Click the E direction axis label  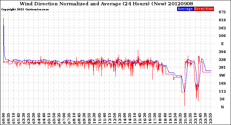click(x=222, y=44)
